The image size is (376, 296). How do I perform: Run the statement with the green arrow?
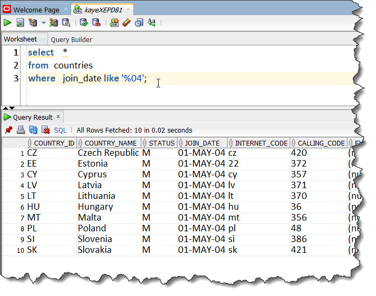click(x=8, y=23)
